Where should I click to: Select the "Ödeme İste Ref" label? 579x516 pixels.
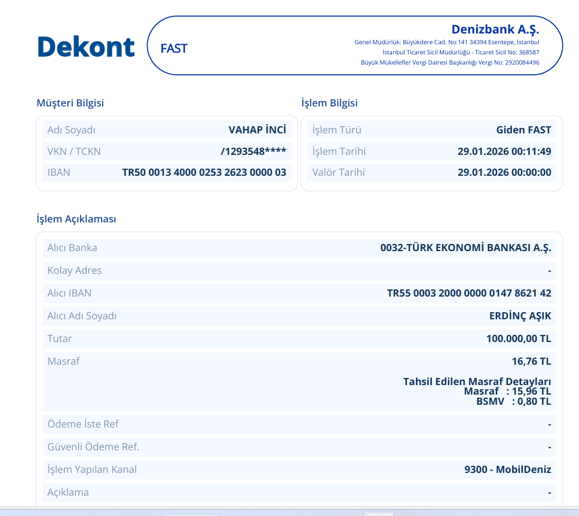(x=83, y=424)
